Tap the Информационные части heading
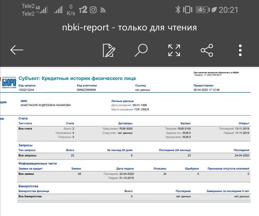The image size is (259, 216). coord(37,163)
